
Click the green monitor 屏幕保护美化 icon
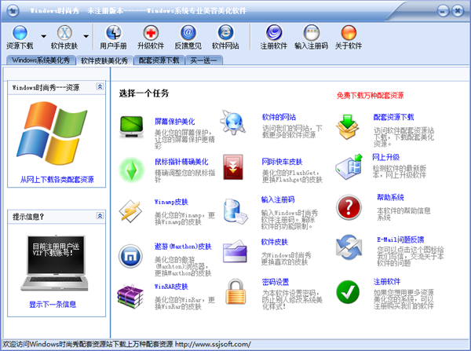(132, 127)
